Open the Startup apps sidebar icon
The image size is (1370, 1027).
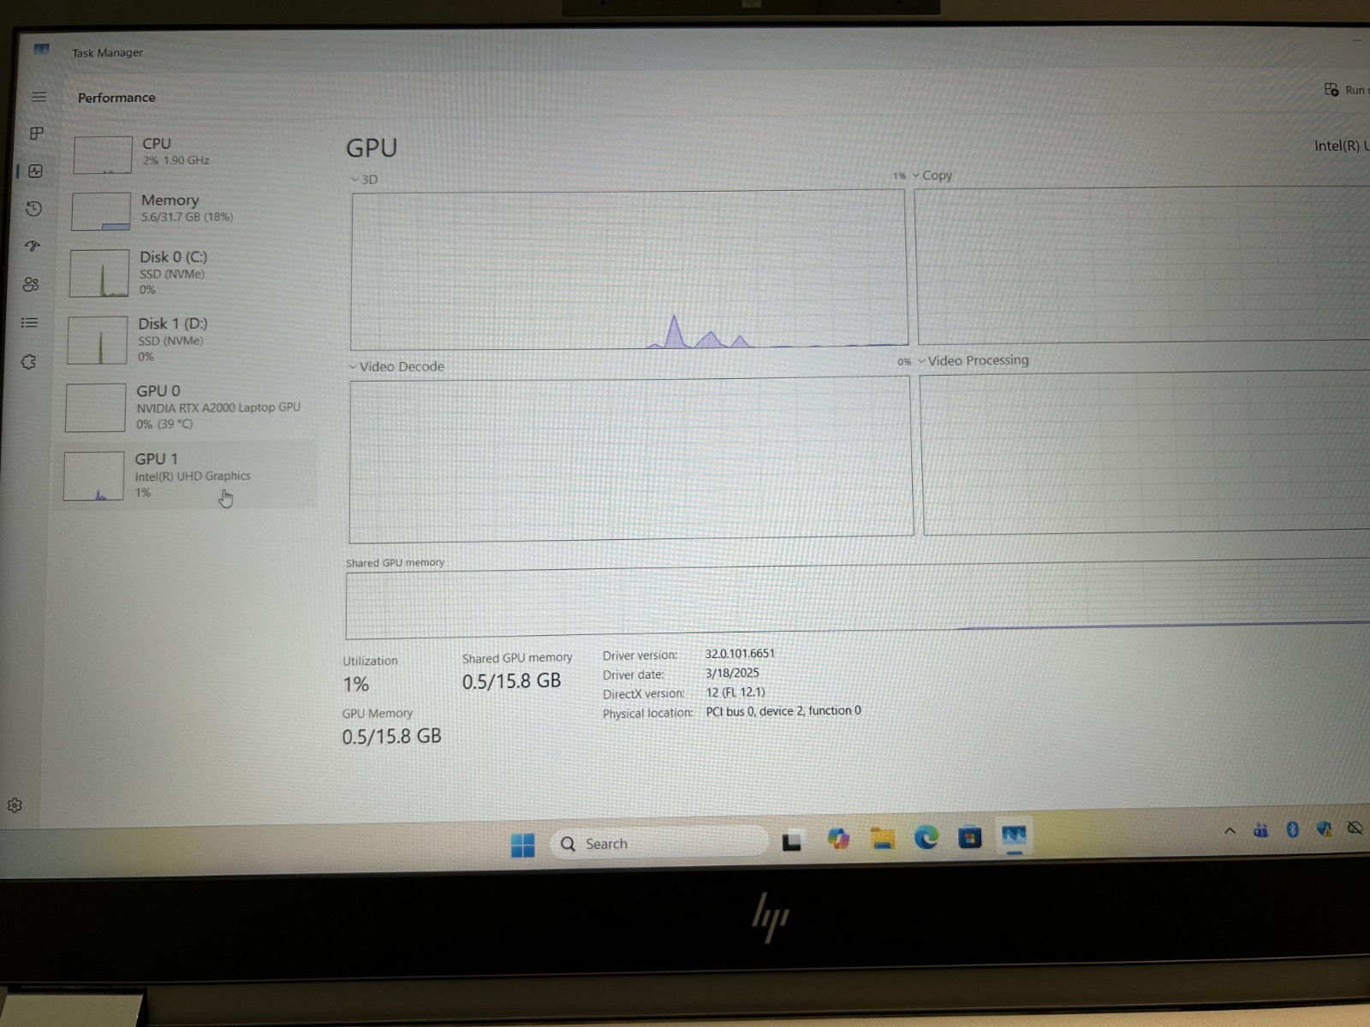point(33,246)
